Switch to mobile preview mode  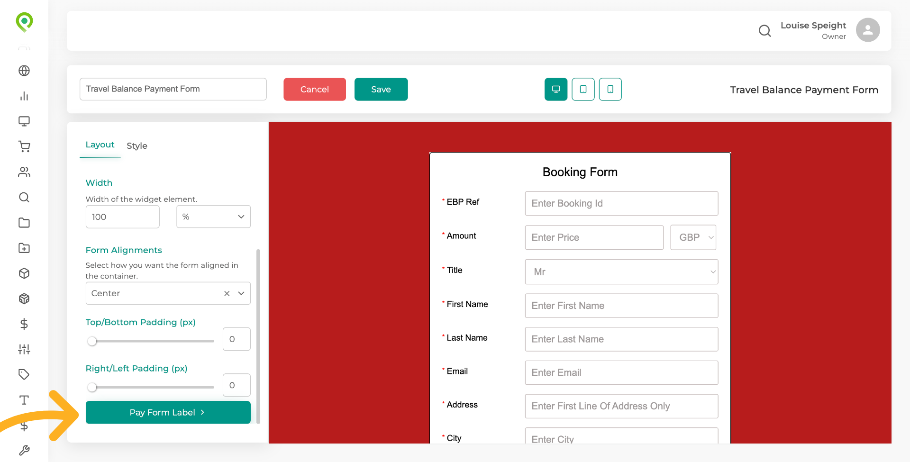point(610,89)
